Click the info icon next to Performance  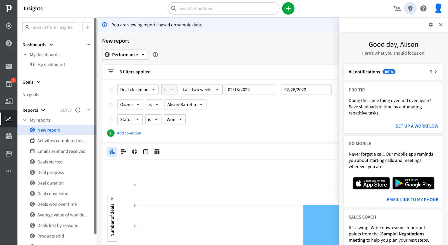[x=155, y=55]
